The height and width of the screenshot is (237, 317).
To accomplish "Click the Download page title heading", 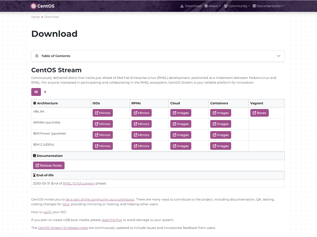I will click(54, 34).
